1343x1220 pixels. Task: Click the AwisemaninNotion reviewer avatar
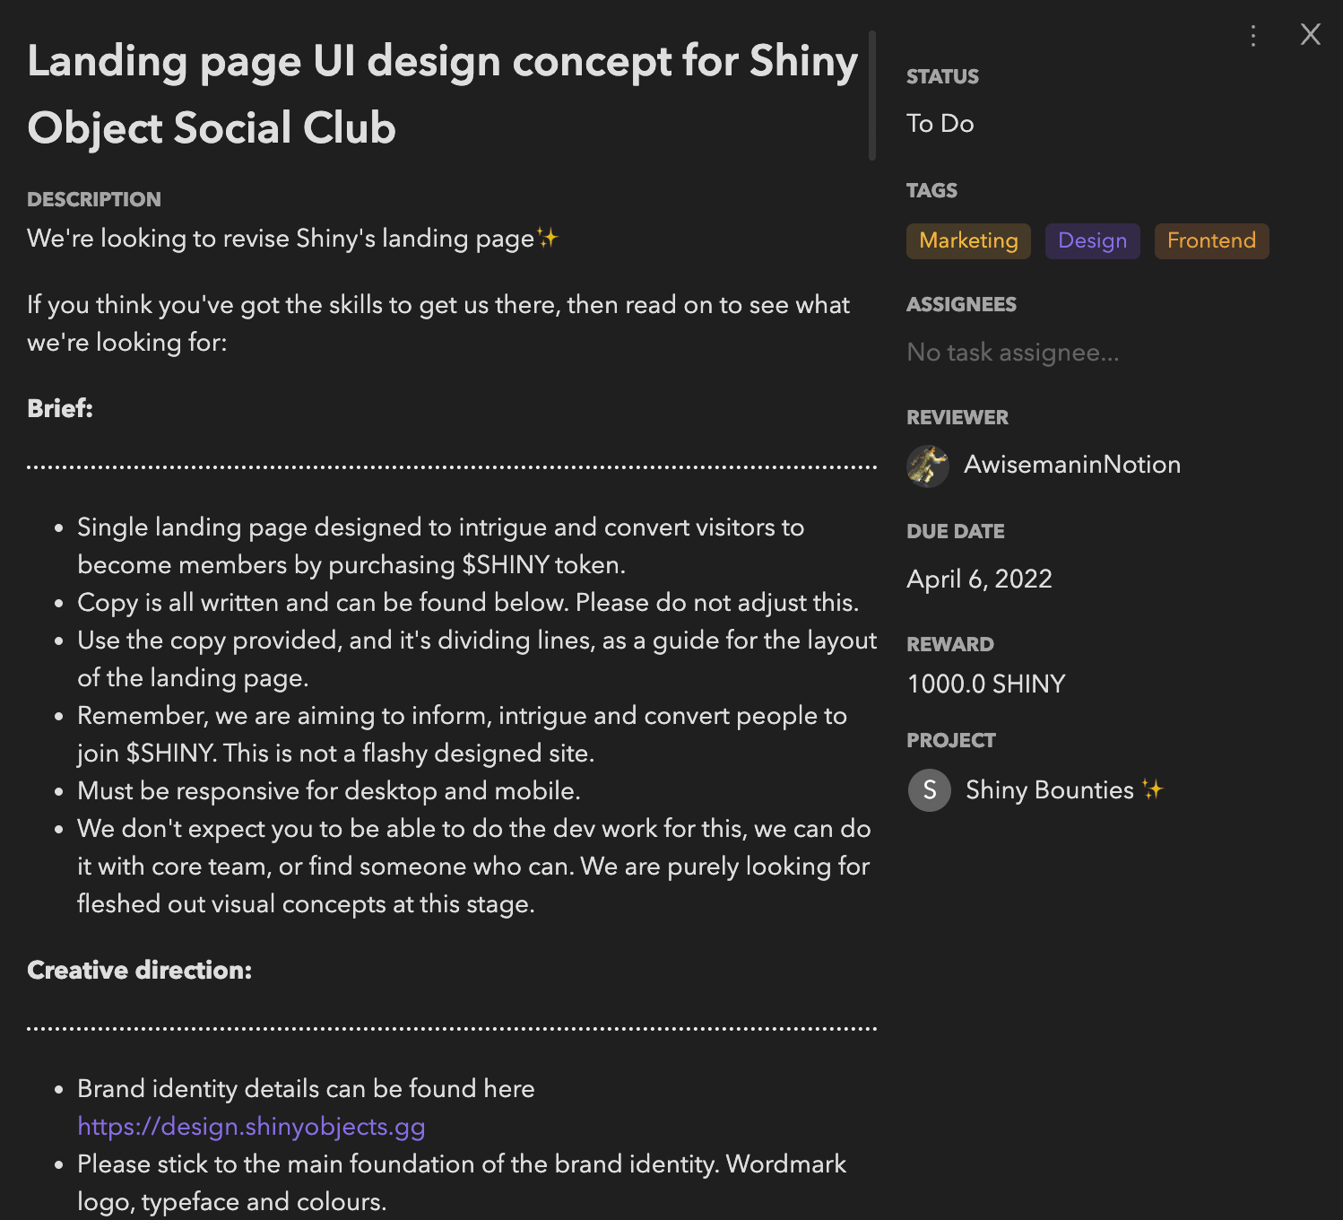tap(928, 466)
